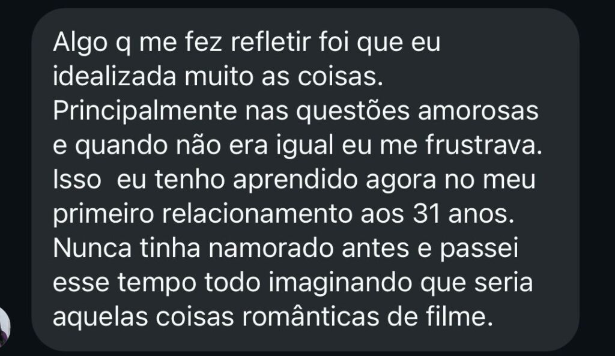The width and height of the screenshot is (615, 356).
Task: Click the message bubble starting with 'Algo q me fez'
Action: (x=305, y=180)
